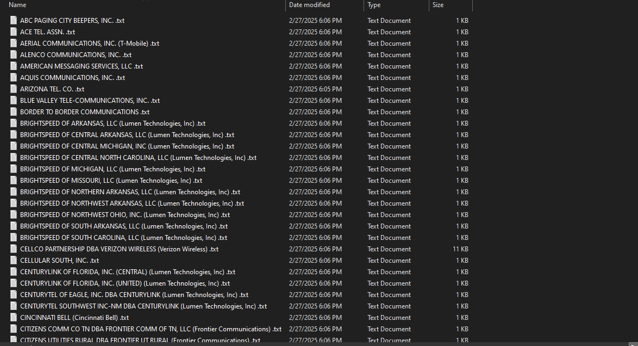Click the file icon for AERIAL COMMUNICATIONS (T-Mobile)

tap(14, 43)
